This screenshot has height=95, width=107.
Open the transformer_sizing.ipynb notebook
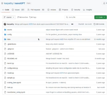tap(16, 92)
